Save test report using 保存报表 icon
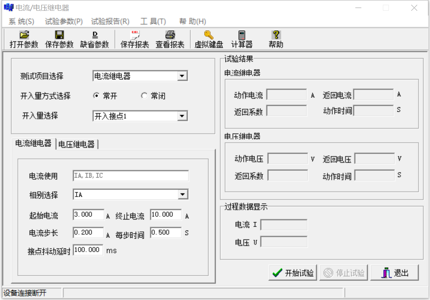The image size is (430, 300). coord(134,39)
